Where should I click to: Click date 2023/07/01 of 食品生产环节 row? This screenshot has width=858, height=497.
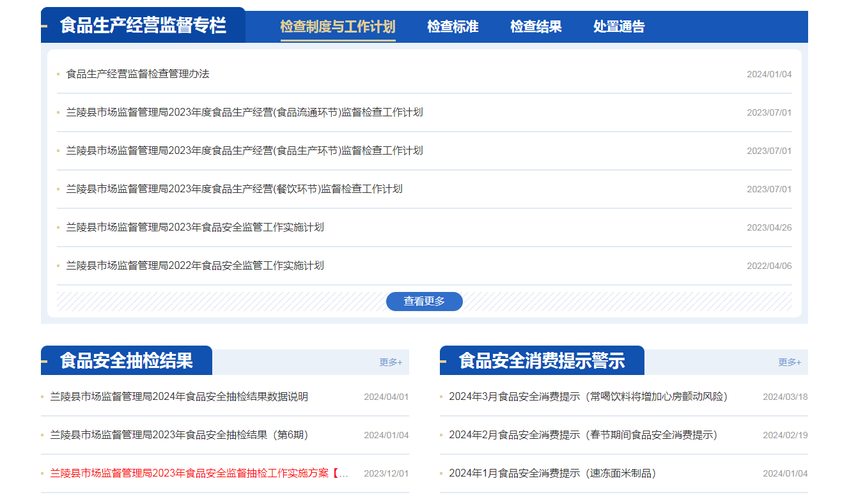point(769,151)
